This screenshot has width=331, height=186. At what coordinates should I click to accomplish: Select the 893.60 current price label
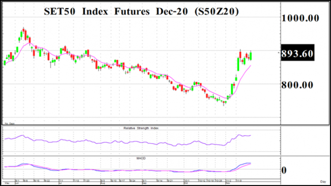(297, 53)
